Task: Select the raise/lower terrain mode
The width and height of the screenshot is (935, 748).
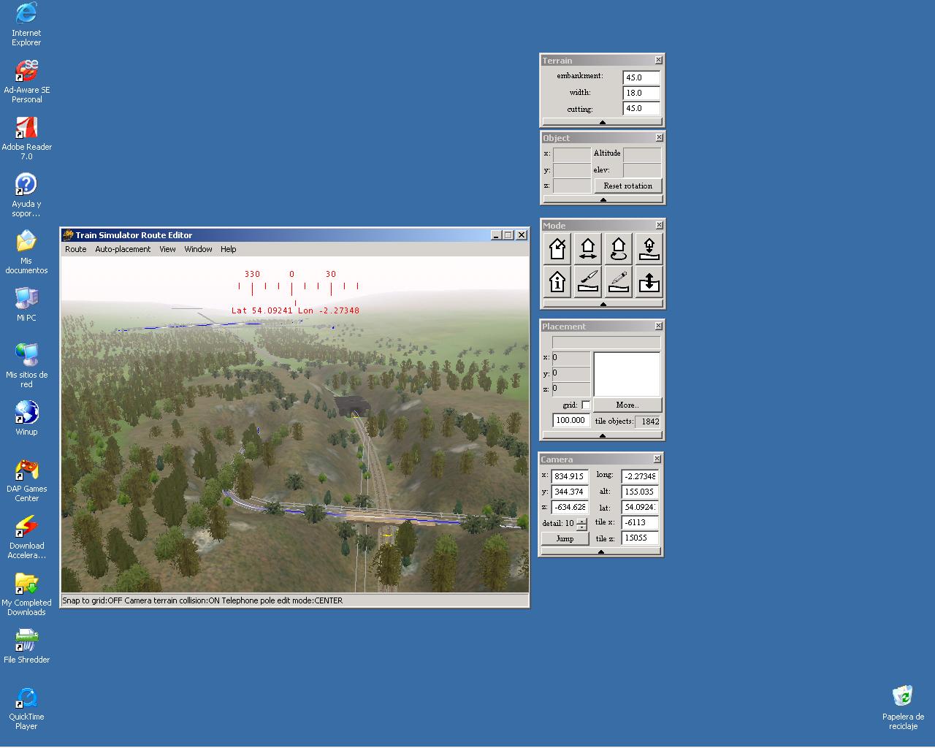Action: (x=649, y=281)
